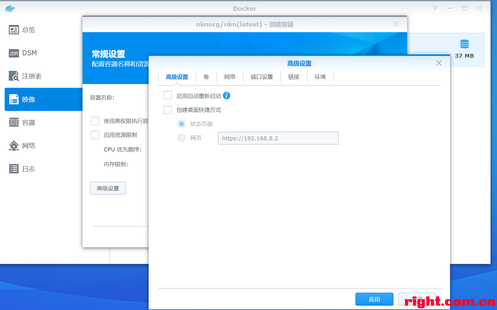Select the DSM sidebar icon
Screen dimensions: 497x310
[14, 53]
